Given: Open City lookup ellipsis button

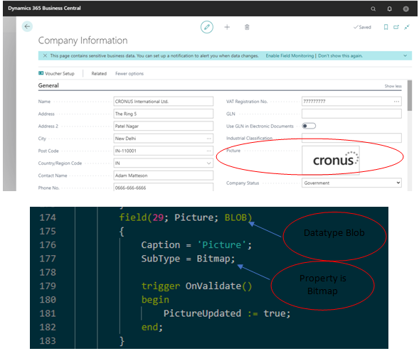Looking at the screenshot, I should point(208,139).
